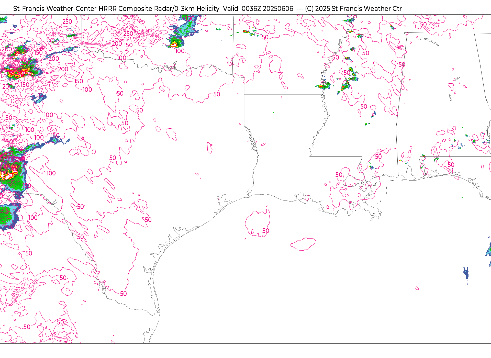Click the "St-Francis Weather-Center HRRR" title text
The height and width of the screenshot is (358, 491).
(65, 9)
